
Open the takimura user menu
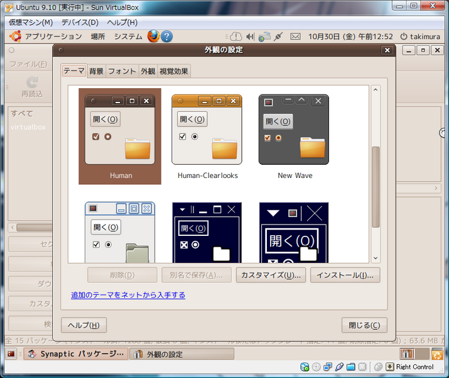click(x=425, y=36)
